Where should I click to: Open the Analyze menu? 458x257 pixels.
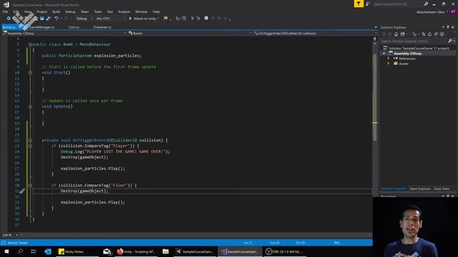[x=124, y=11]
